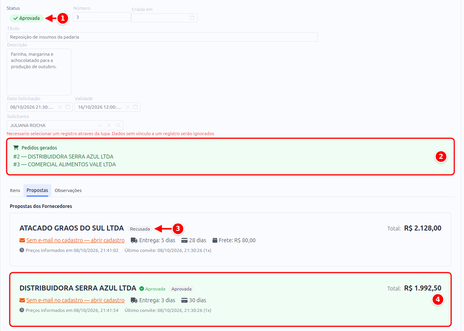Click the Solicitante field showing JULIANA ROCHA
The width and height of the screenshot is (464, 331).
(x=65, y=125)
